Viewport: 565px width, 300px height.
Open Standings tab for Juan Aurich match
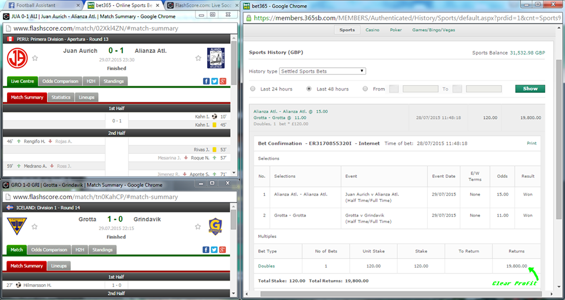(x=114, y=81)
